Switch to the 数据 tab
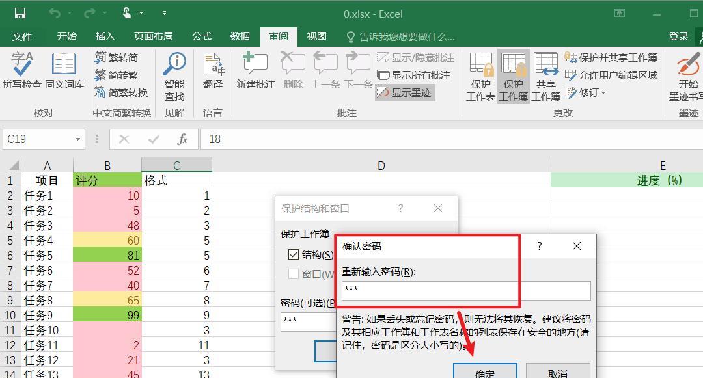703x378 pixels. 240,36
